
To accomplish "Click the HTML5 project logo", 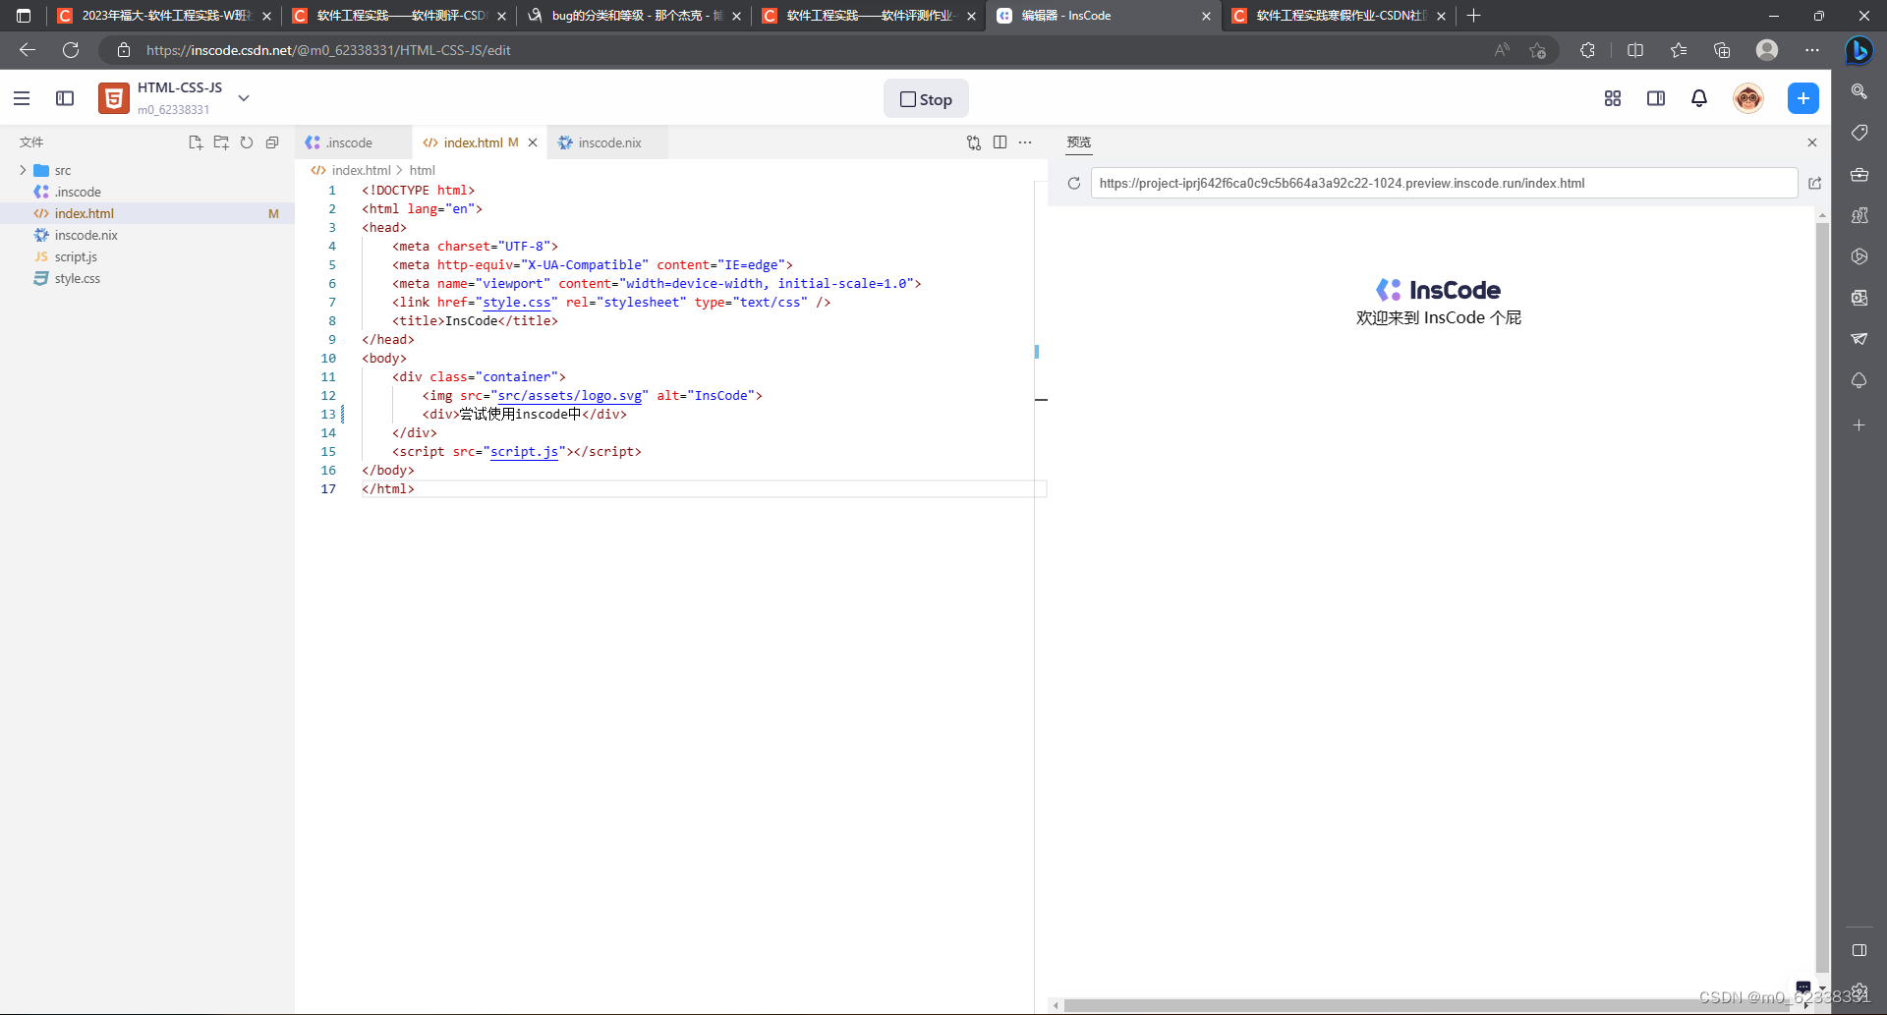I will [114, 98].
